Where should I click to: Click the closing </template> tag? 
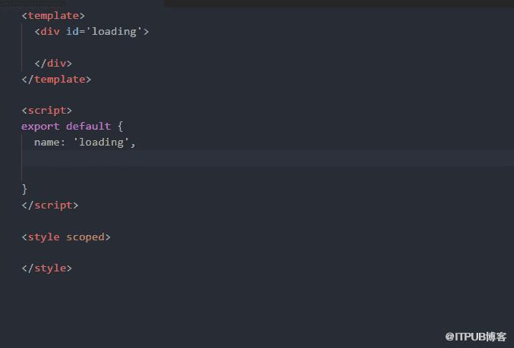click(x=56, y=79)
